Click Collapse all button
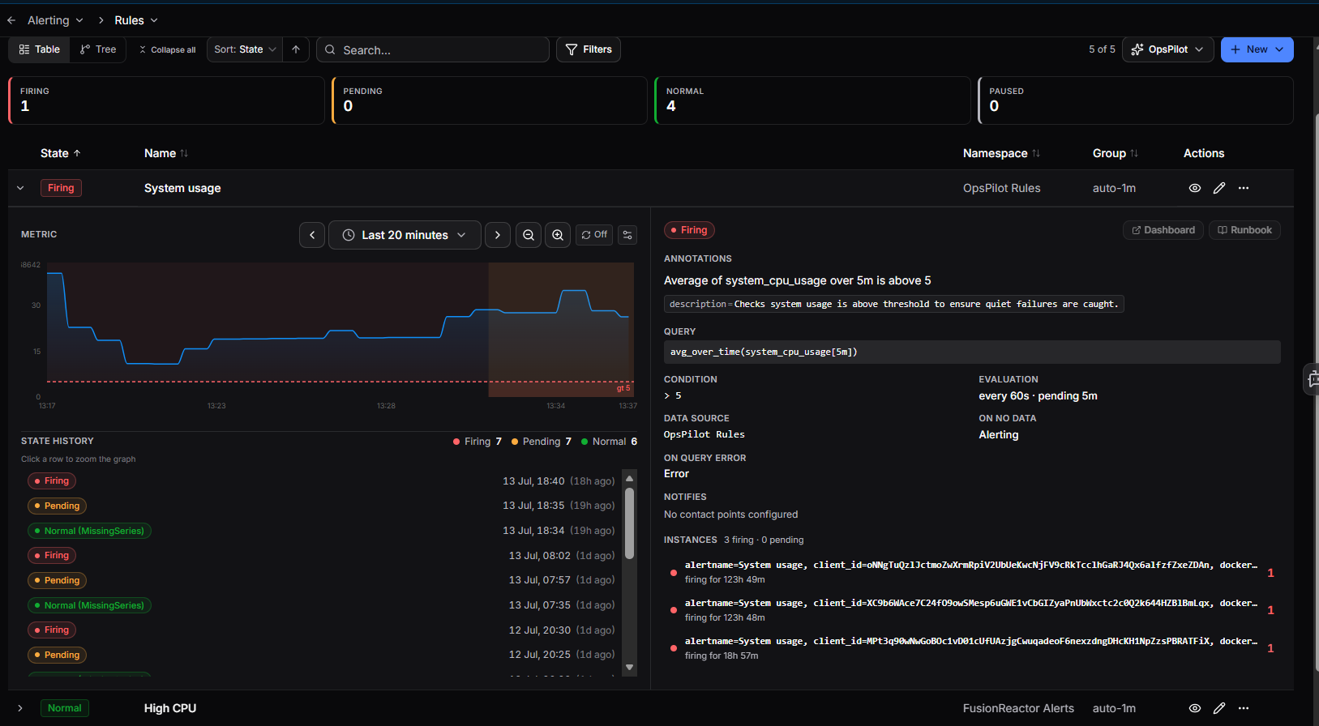This screenshot has height=726, width=1319. coord(167,49)
